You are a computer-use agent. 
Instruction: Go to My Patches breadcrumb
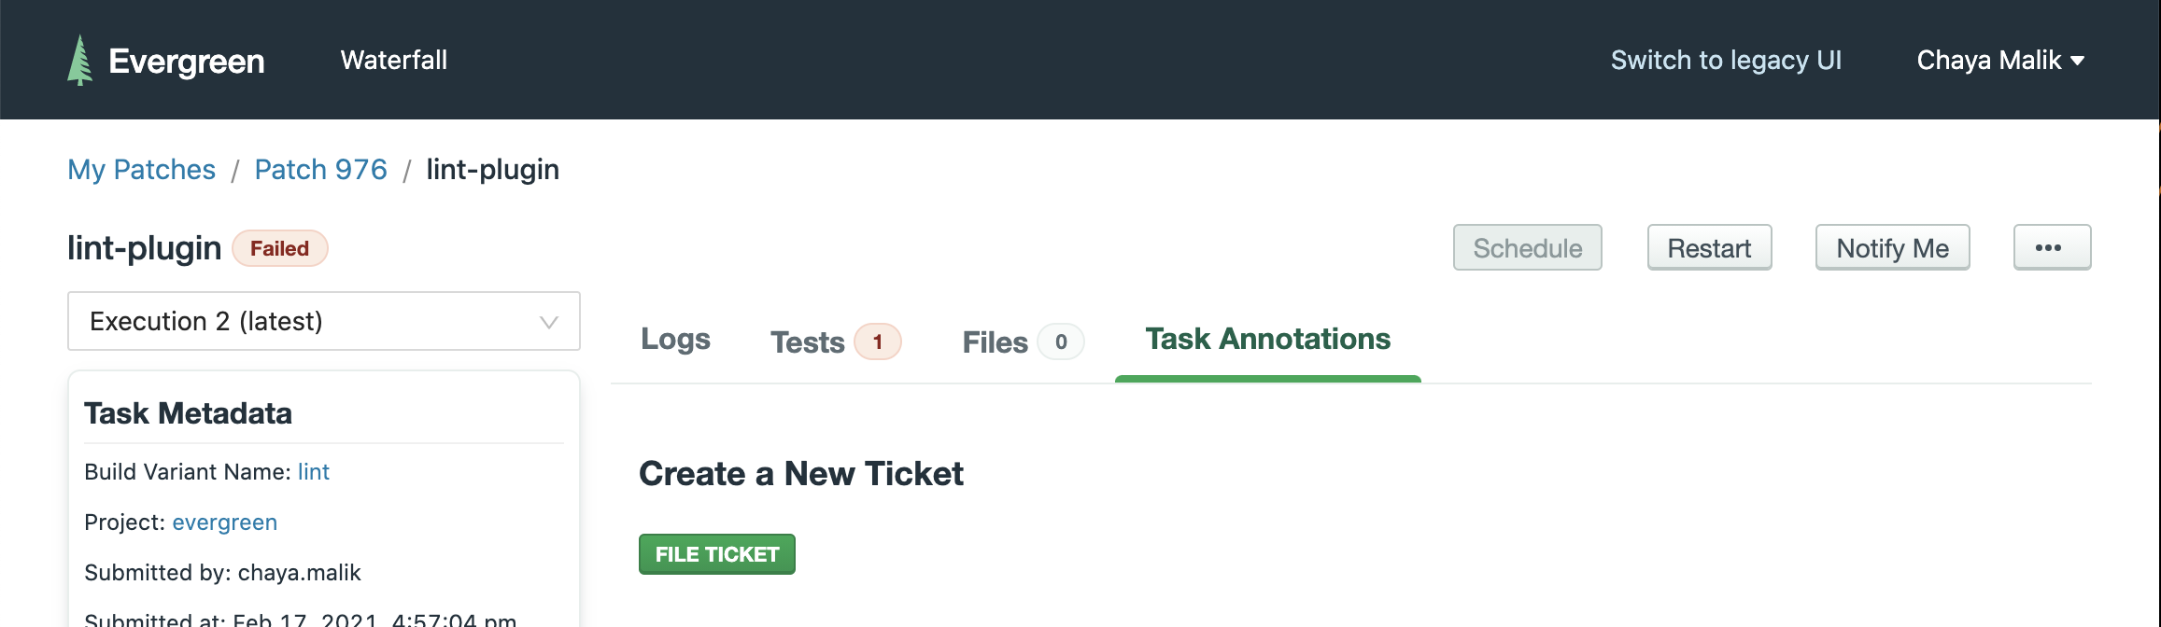tap(141, 170)
